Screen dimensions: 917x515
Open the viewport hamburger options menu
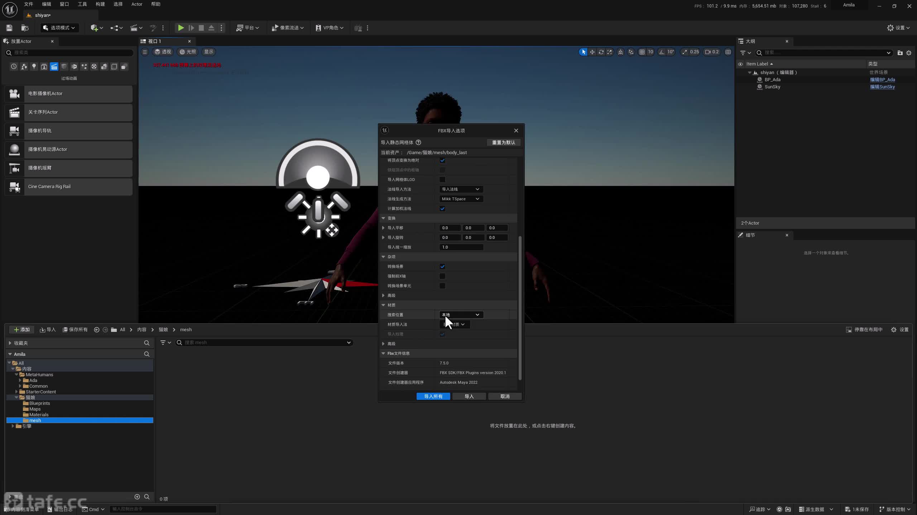pyautogui.click(x=145, y=52)
